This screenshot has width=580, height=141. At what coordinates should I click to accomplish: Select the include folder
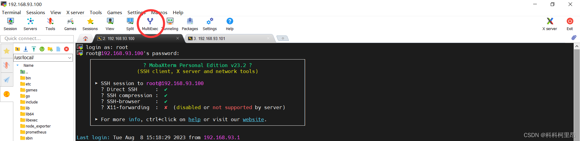click(29, 102)
